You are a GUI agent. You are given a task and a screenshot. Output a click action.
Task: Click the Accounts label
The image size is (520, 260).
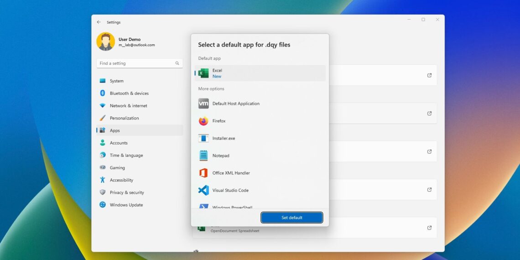point(119,143)
